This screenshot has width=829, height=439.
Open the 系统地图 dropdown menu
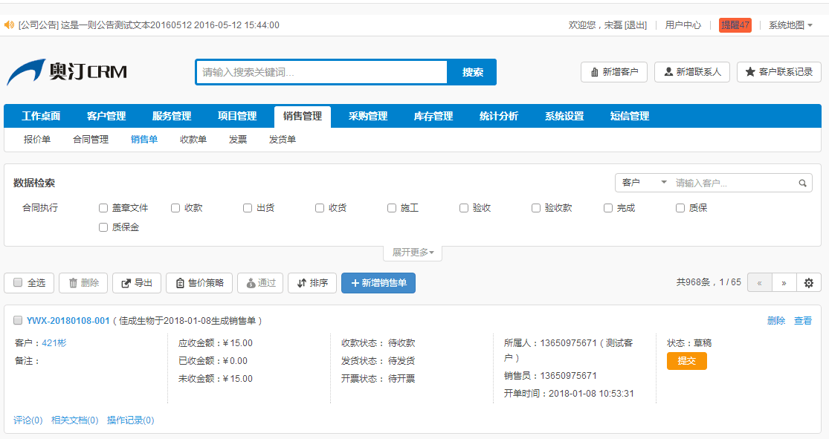[790, 25]
